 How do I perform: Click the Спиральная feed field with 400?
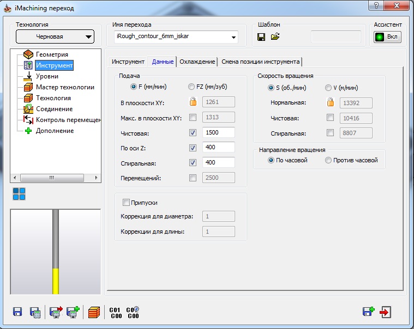pyautogui.click(x=219, y=162)
